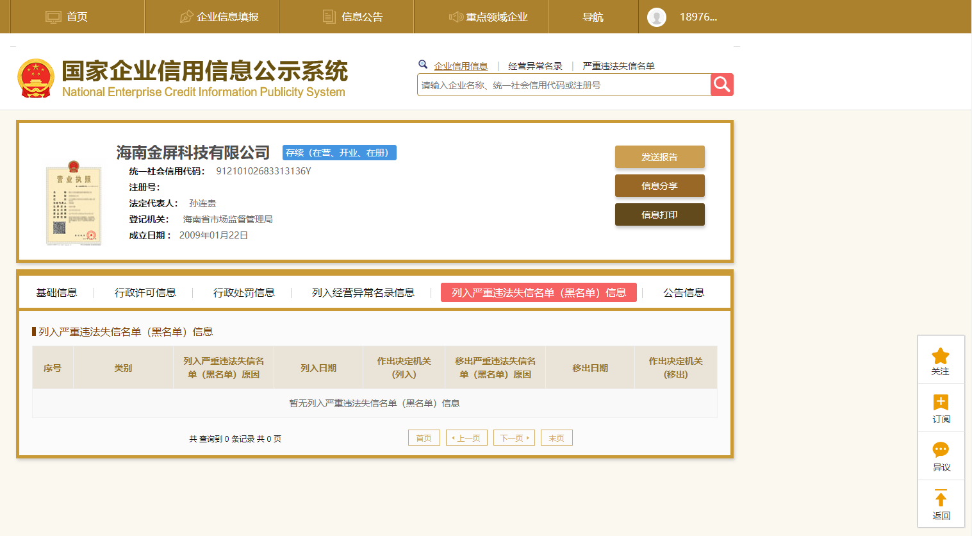
Task: Click the 作出决定机关(列入) column header
Action: coord(404,368)
